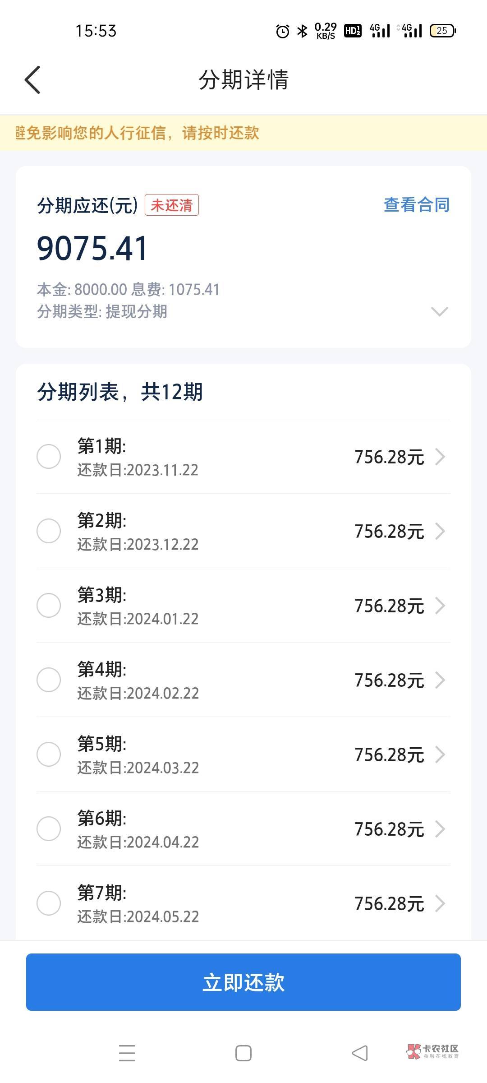Select the 第3期 installment radio button
This screenshot has width=487, height=1083.
49,605
